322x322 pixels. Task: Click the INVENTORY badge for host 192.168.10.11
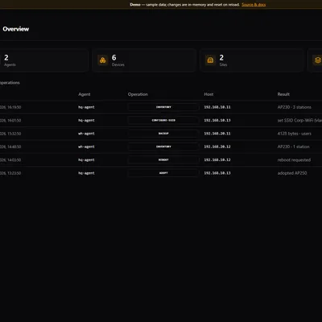click(x=163, y=107)
